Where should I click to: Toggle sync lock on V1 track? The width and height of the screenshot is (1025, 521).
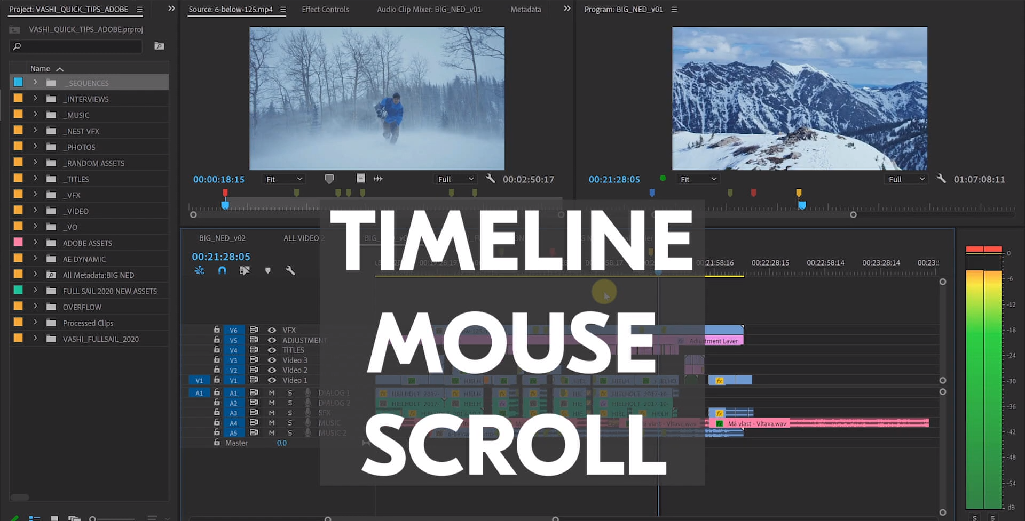coord(254,380)
